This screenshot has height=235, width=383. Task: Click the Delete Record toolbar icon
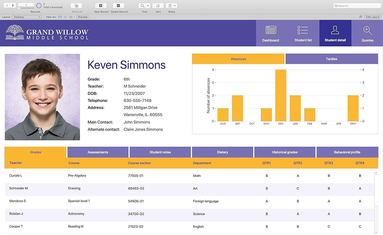coord(118,6)
